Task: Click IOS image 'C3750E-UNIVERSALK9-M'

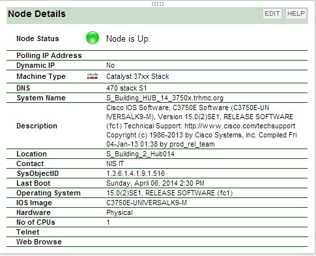Action: pos(147,203)
